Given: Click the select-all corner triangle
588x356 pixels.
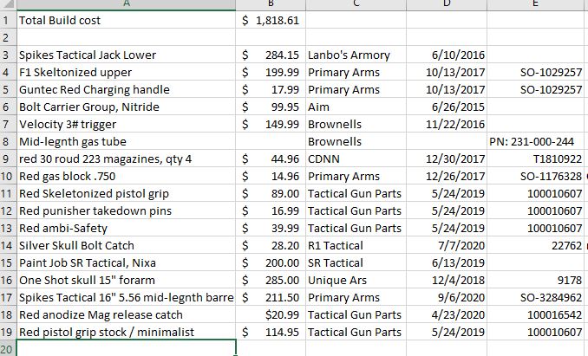Looking at the screenshot, I should click(9, 5).
